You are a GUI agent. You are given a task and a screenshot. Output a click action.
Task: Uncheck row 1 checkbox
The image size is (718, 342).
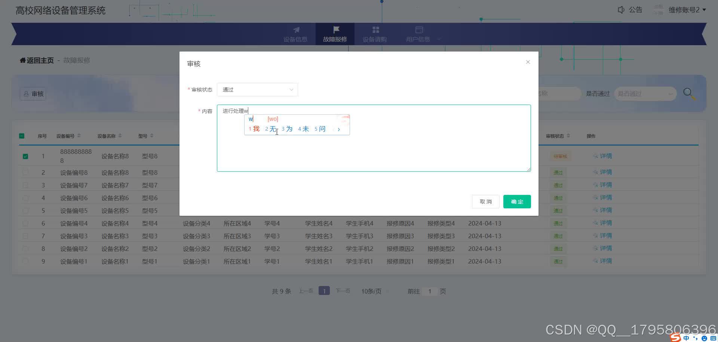pos(25,156)
